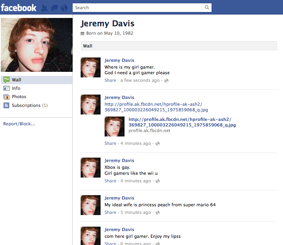The width and height of the screenshot is (283, 245).
Task: Click text 'My ideal wife is princess peach'
Action: click(138, 205)
